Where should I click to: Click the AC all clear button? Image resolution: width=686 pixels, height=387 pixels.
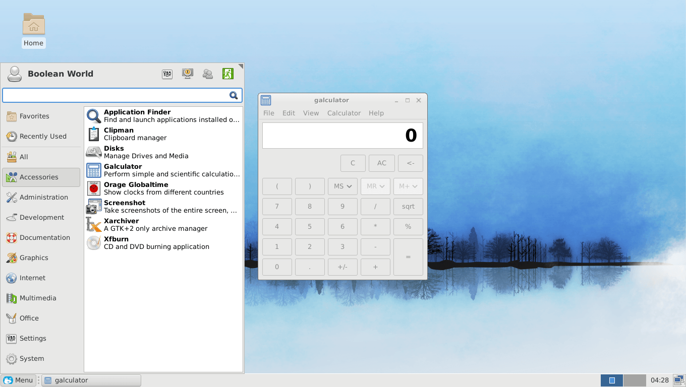pyautogui.click(x=382, y=163)
